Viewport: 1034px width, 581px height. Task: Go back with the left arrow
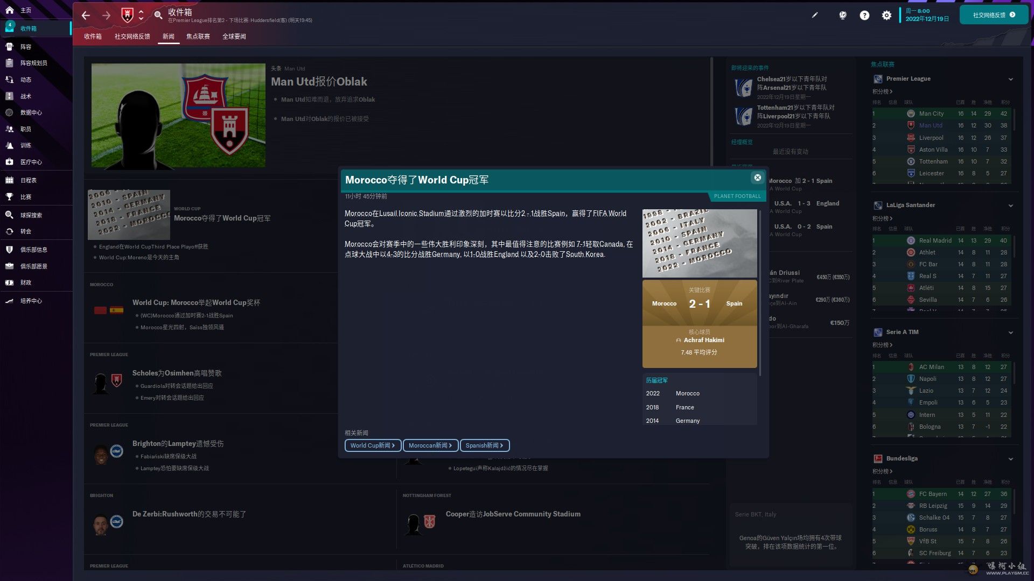tap(86, 15)
